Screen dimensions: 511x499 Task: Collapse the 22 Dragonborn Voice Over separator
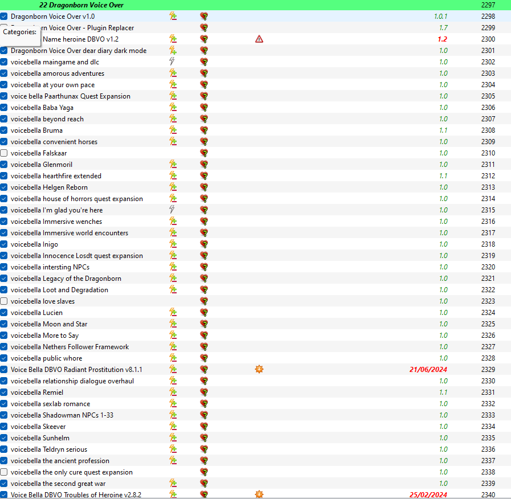(81, 5)
